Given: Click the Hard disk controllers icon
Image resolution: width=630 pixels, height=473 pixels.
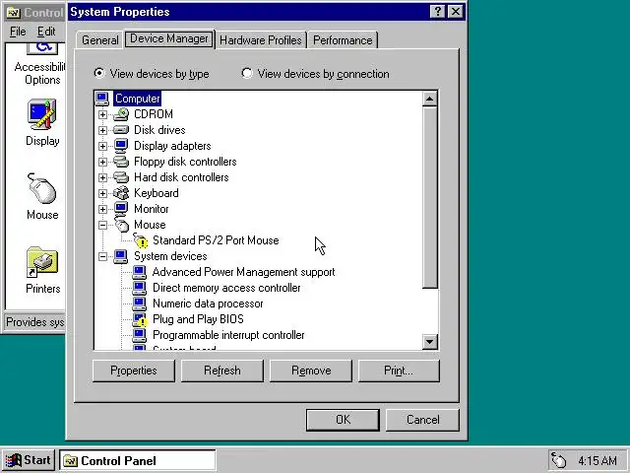Looking at the screenshot, I should (x=121, y=177).
